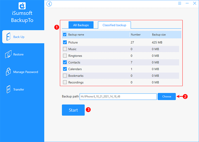
Task: Open the Manage Password sidebar section
Action: [22, 72]
